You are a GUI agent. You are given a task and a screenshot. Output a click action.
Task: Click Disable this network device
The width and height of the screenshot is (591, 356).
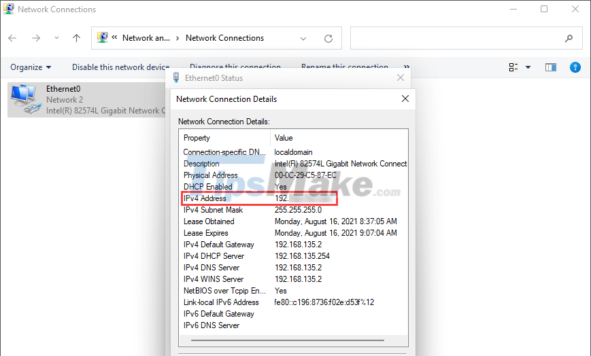[x=120, y=67]
